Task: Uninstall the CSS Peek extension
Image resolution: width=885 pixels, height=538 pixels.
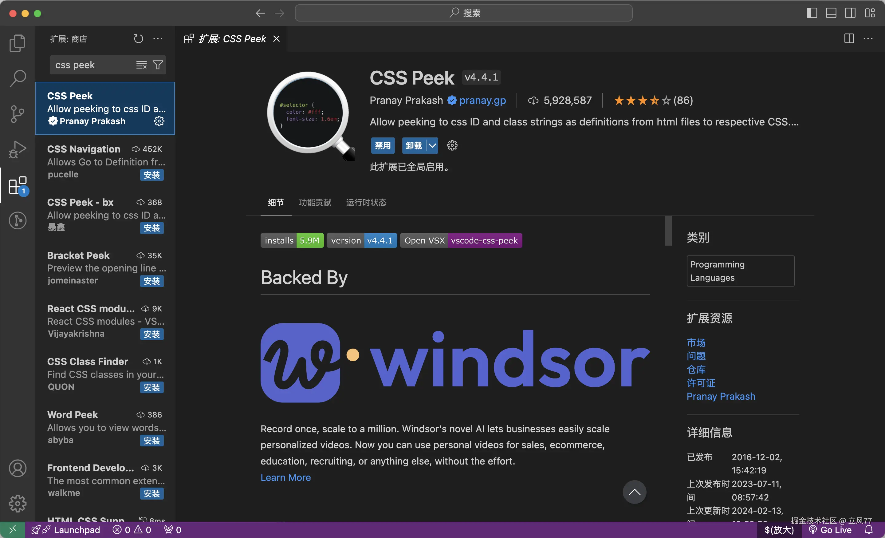Action: click(x=414, y=145)
